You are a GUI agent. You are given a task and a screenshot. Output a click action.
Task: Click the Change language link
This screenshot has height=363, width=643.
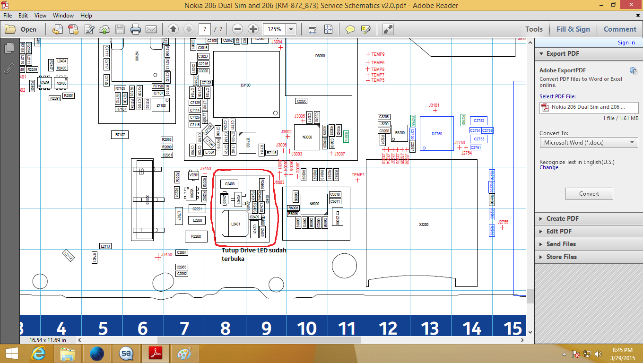(x=549, y=167)
